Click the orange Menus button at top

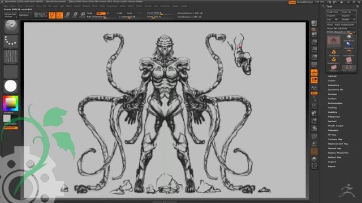click(292, 2)
